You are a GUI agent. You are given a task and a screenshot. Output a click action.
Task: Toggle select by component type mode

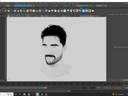[10, 6]
